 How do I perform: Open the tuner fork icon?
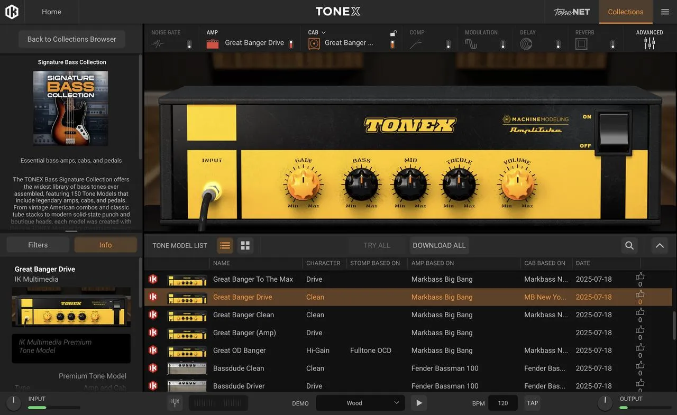tap(175, 403)
